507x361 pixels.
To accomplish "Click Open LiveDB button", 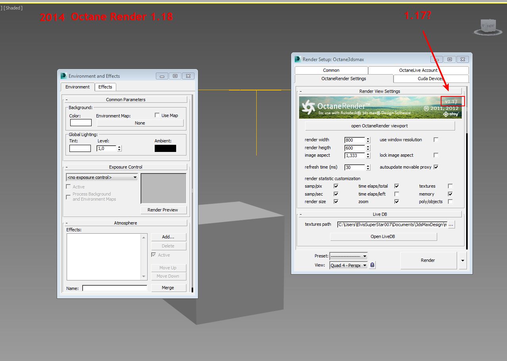I will click(x=383, y=236).
